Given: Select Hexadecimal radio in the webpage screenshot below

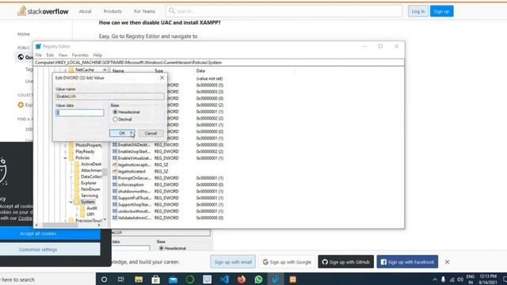Looking at the screenshot, I should coord(161,248).
